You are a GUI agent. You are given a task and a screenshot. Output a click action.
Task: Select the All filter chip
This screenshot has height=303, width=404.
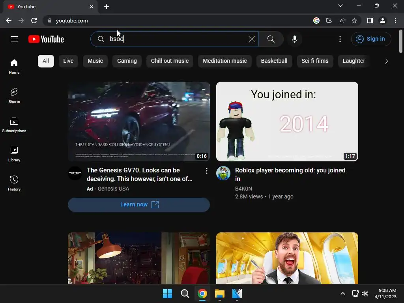pyautogui.click(x=46, y=61)
